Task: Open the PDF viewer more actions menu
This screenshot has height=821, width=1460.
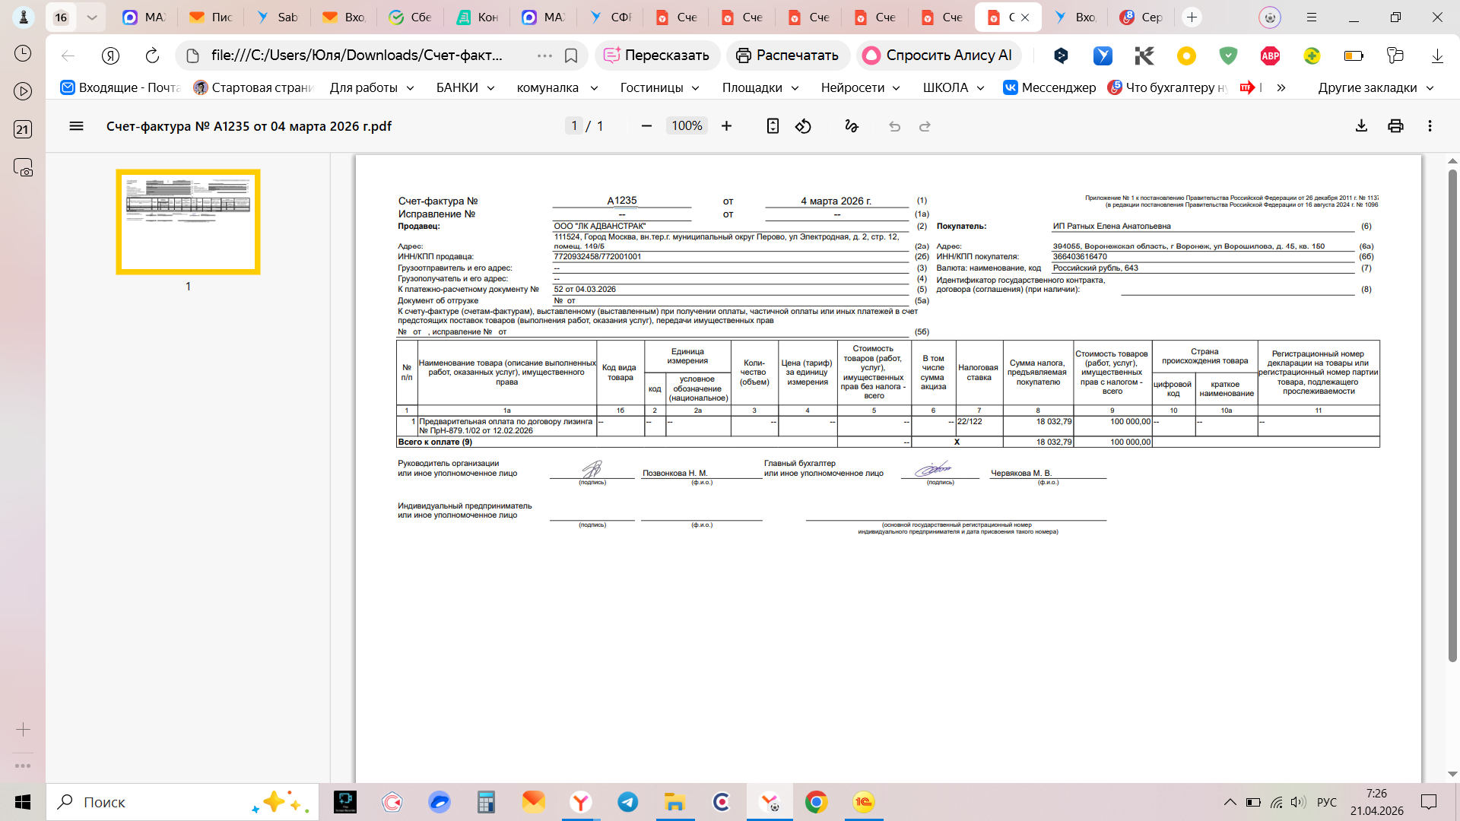Action: pos(1430,126)
